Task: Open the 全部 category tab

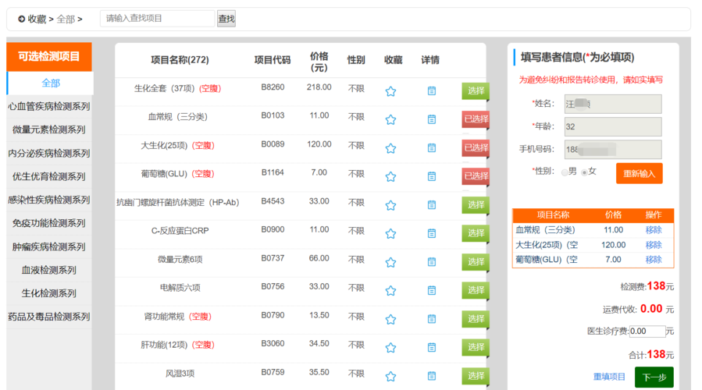Action: [x=50, y=83]
